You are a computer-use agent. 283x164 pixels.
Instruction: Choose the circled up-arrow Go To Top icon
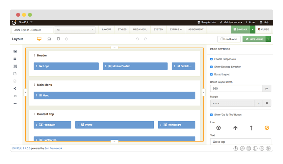(218, 128)
